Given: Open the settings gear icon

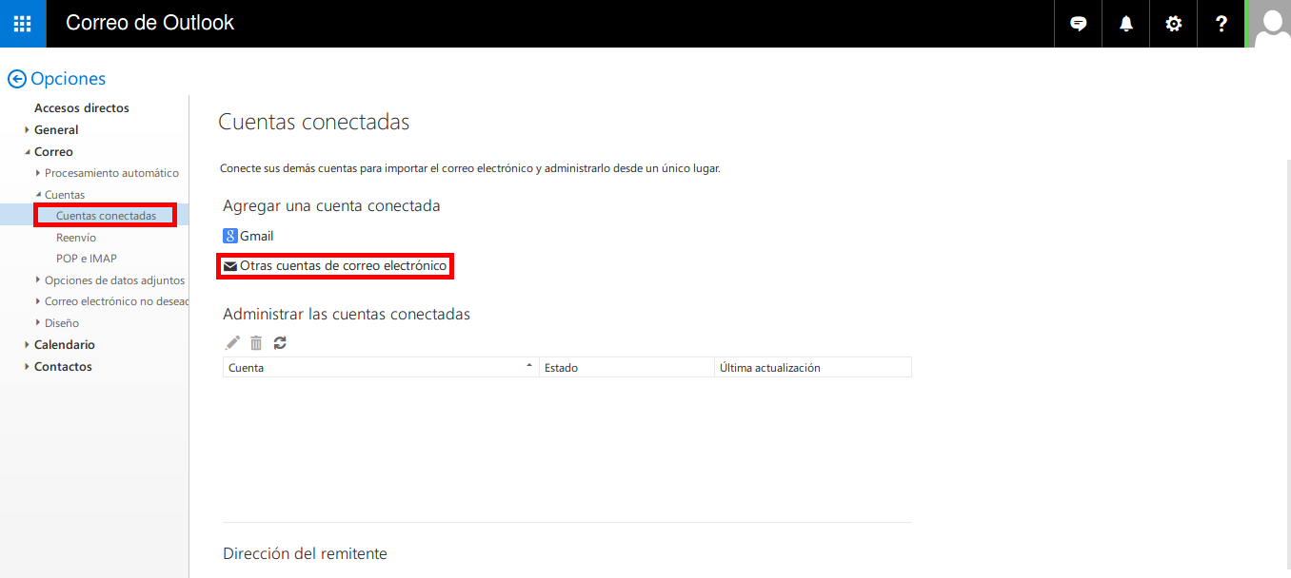Looking at the screenshot, I should pos(1174,24).
